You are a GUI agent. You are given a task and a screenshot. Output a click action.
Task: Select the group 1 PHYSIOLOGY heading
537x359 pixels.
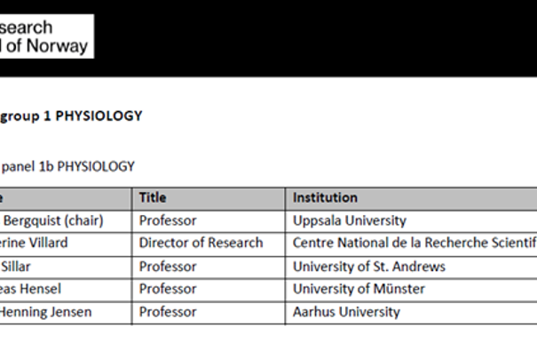pyautogui.click(x=71, y=116)
